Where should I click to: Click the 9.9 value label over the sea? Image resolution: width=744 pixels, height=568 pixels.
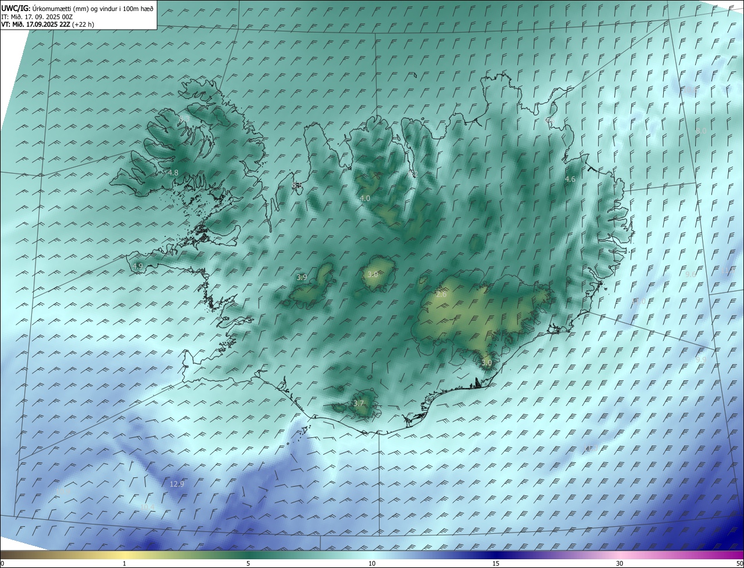point(701,360)
